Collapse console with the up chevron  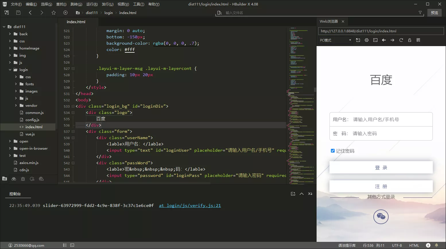[302, 194]
